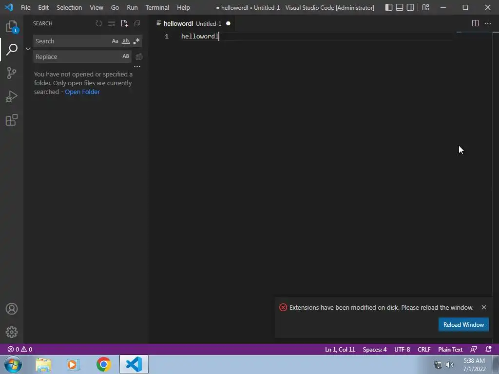
Task: Click the Reload Window button
Action: (463, 325)
